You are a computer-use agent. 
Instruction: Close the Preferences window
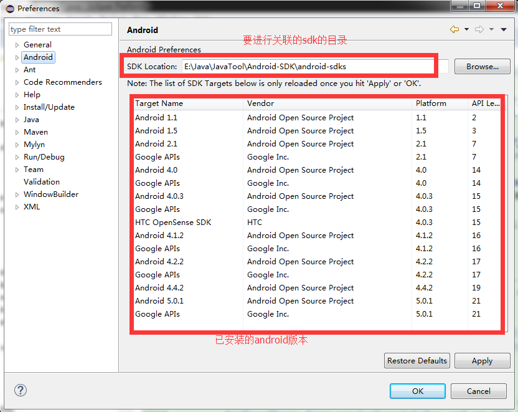501,6
